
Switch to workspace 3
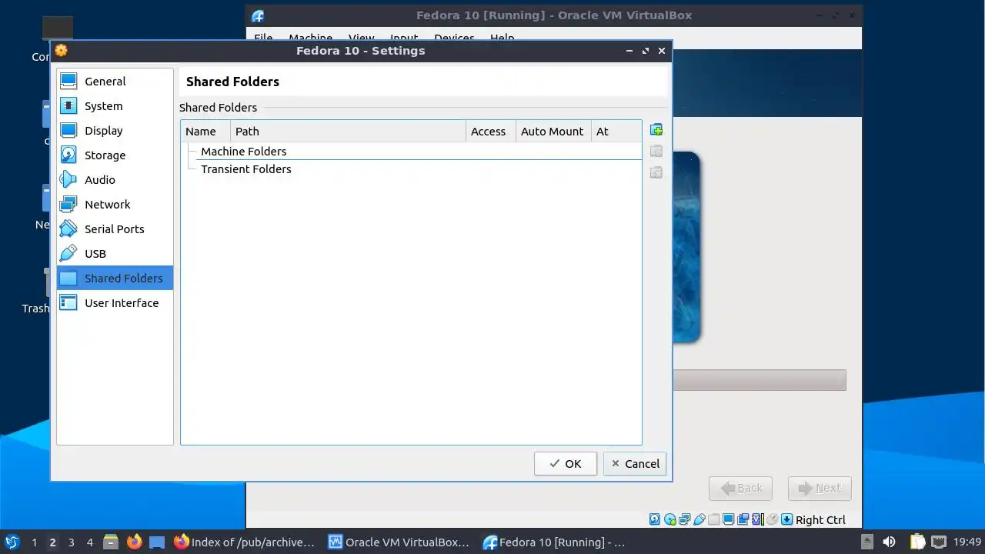[x=71, y=542]
